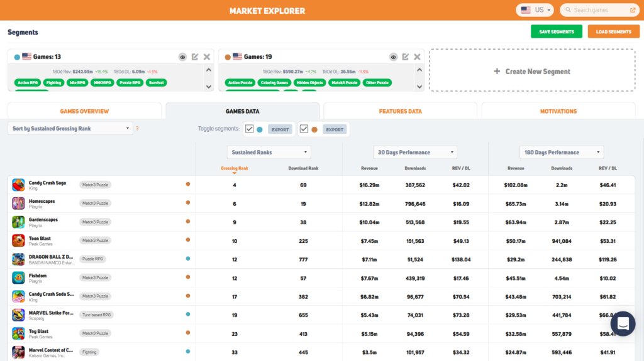Screen dimensions: 644x361
Task: Click the Idle RPG tag
Action: click(77, 82)
